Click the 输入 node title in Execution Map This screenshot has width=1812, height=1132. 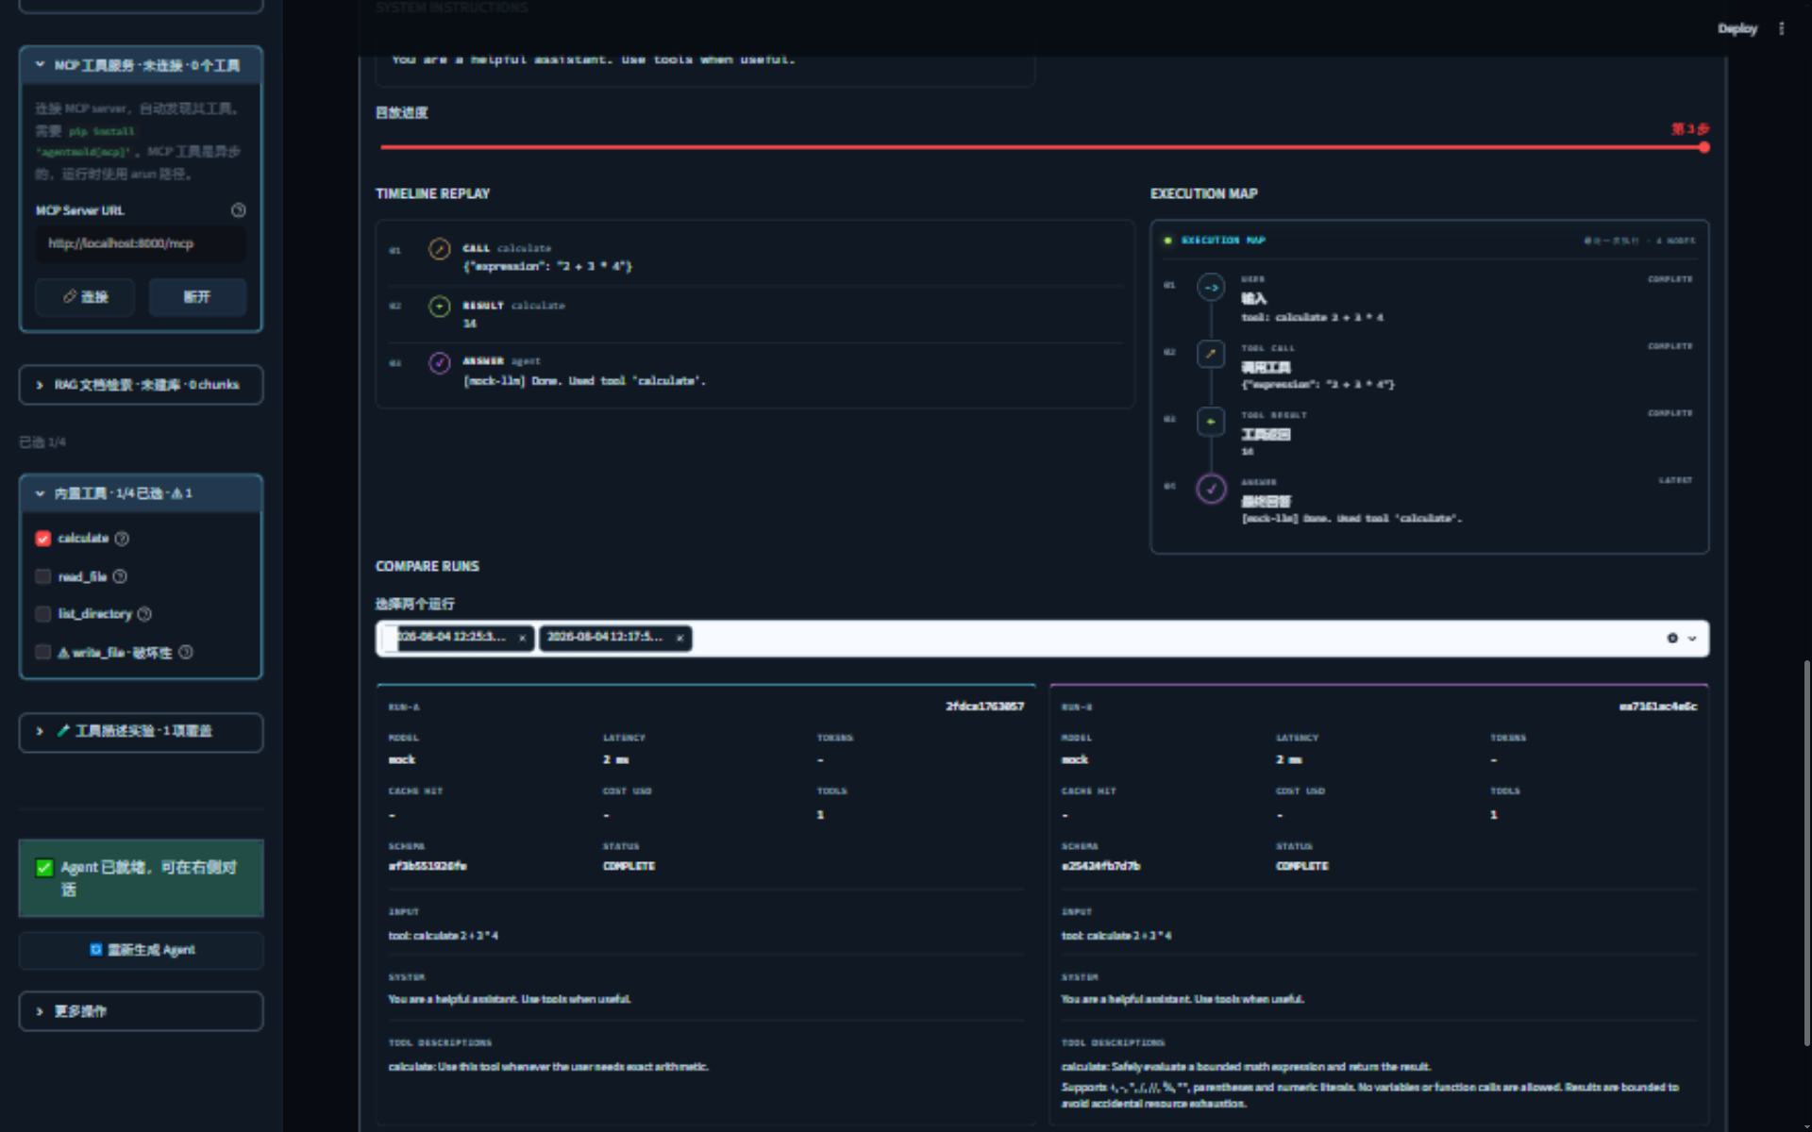point(1253,298)
